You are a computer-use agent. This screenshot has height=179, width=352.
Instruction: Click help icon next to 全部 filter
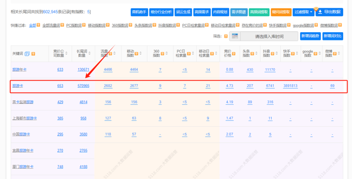tap(39, 25)
